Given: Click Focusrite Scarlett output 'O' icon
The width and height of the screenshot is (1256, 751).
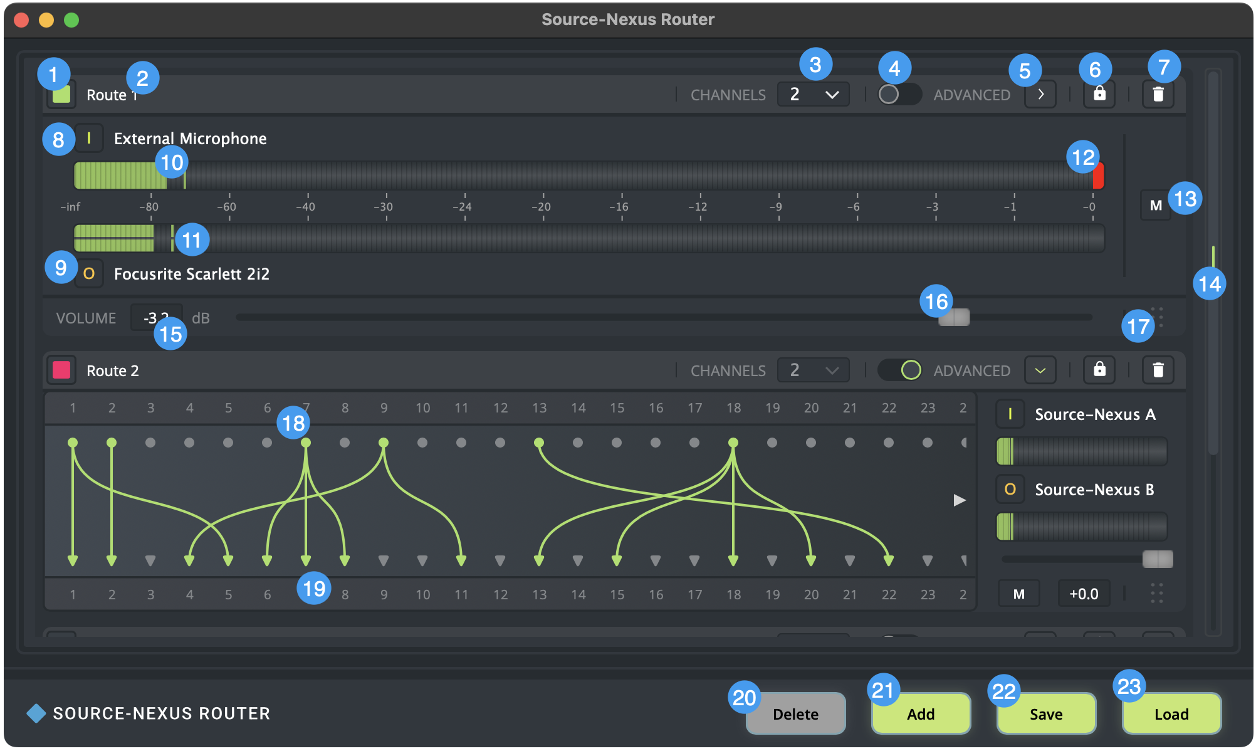Looking at the screenshot, I should (89, 273).
